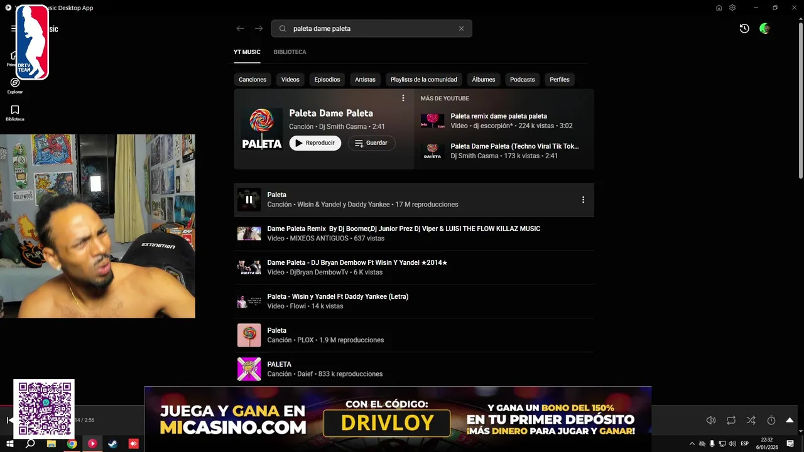Open app settings gear in title bar

(732, 8)
